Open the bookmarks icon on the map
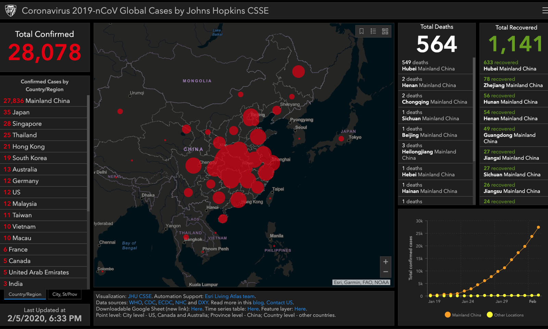Screen dimensions: 548x329 coord(361,31)
